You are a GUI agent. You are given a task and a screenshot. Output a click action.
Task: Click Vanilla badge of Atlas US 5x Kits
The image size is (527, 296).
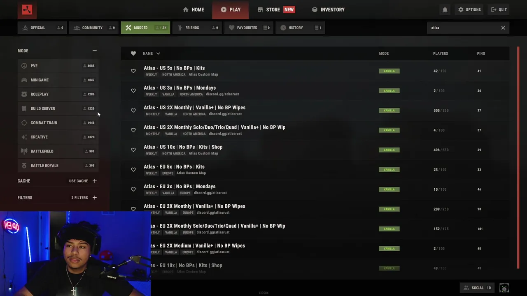tap(389, 71)
